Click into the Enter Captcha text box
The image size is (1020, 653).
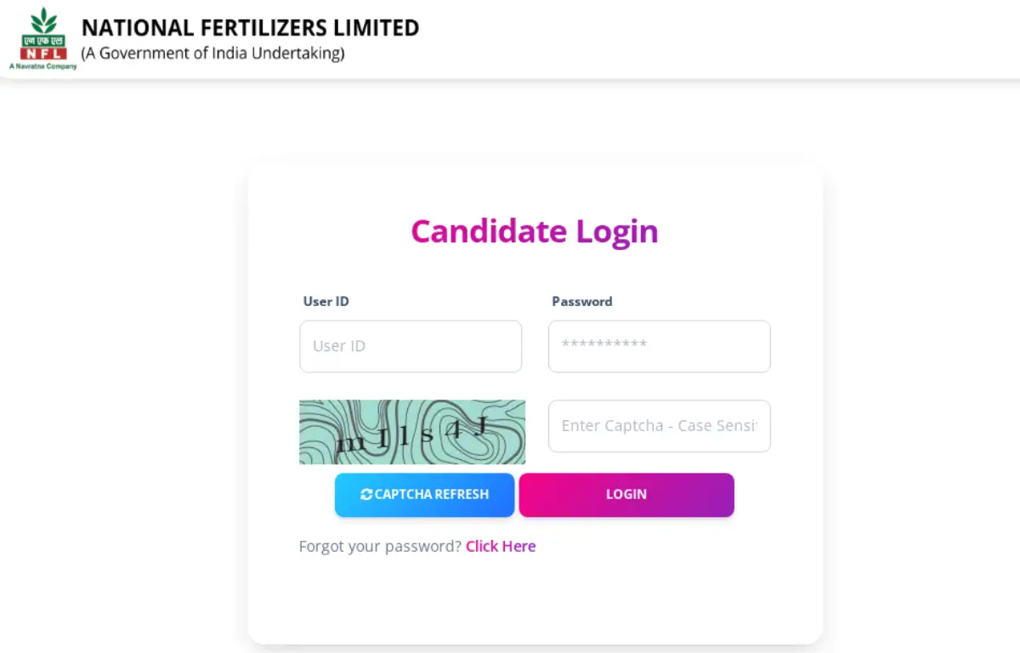click(660, 426)
